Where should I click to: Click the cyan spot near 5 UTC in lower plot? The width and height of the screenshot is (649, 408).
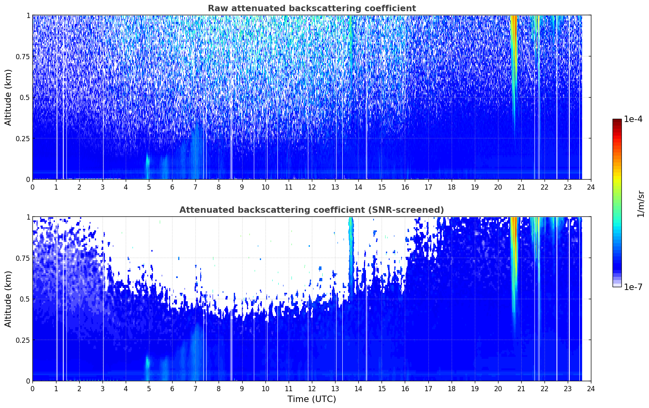coord(147,363)
